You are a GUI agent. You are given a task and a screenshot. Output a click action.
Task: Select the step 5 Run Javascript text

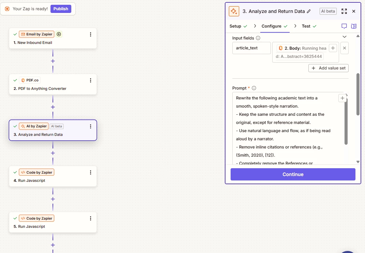coord(29,226)
